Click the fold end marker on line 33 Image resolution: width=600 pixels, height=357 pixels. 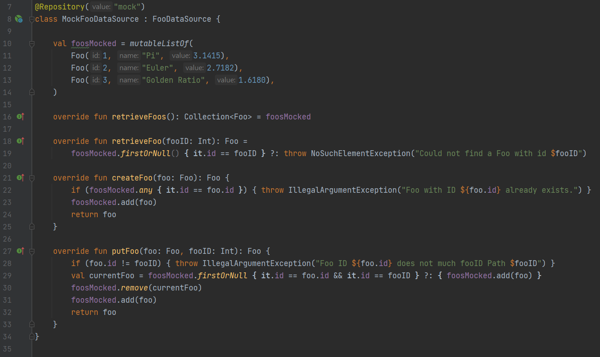[32, 324]
